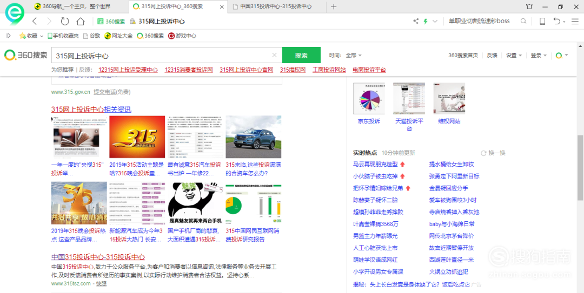Open the 天猫投诉平台 link
This screenshot has height=293, width=584.
[409, 125]
